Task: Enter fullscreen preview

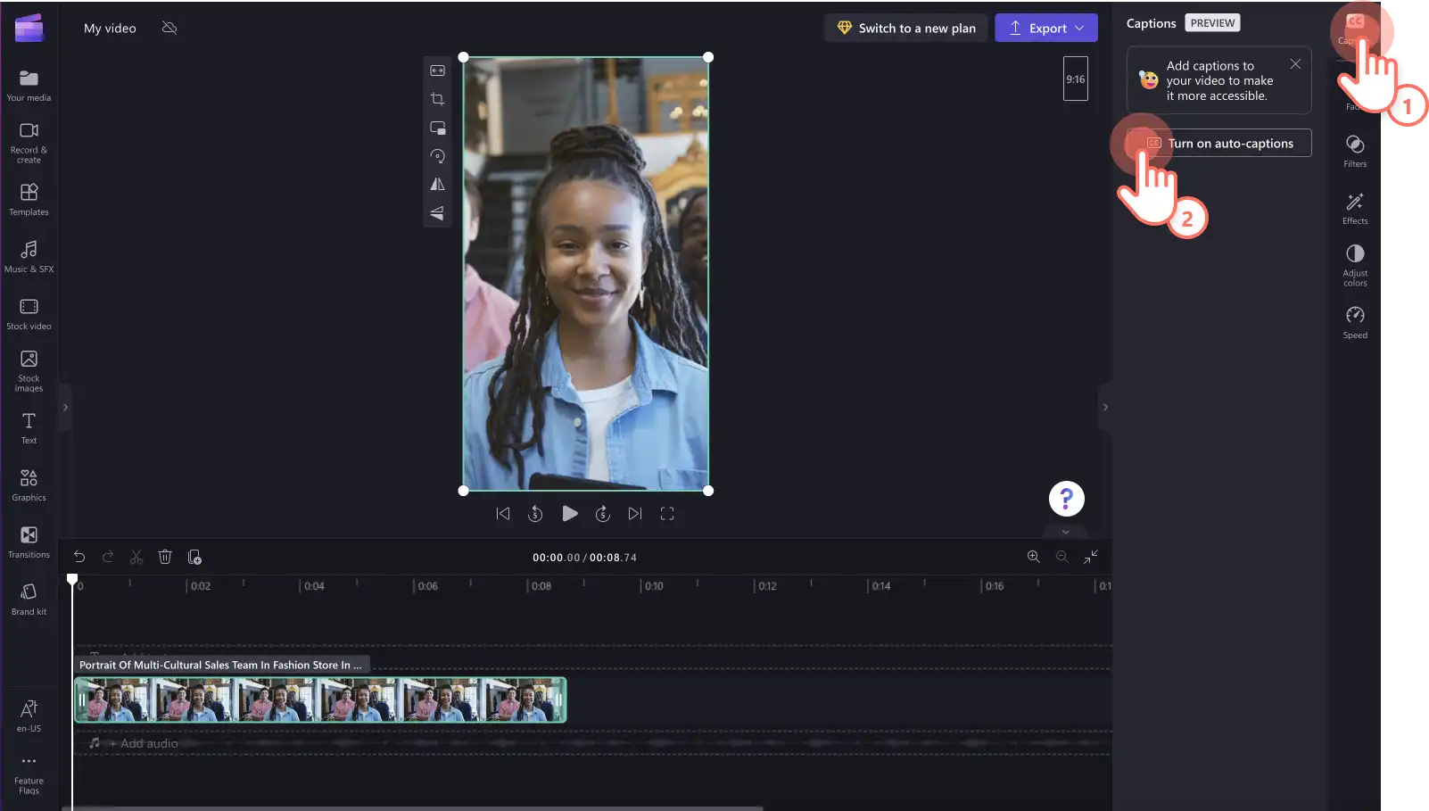Action: coord(667,514)
